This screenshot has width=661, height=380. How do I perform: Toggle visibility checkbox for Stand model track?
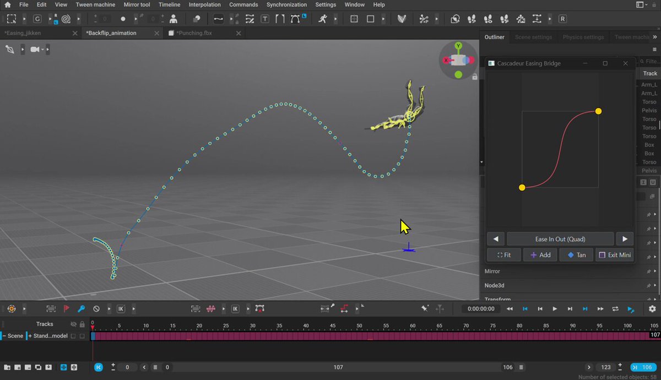click(x=73, y=335)
